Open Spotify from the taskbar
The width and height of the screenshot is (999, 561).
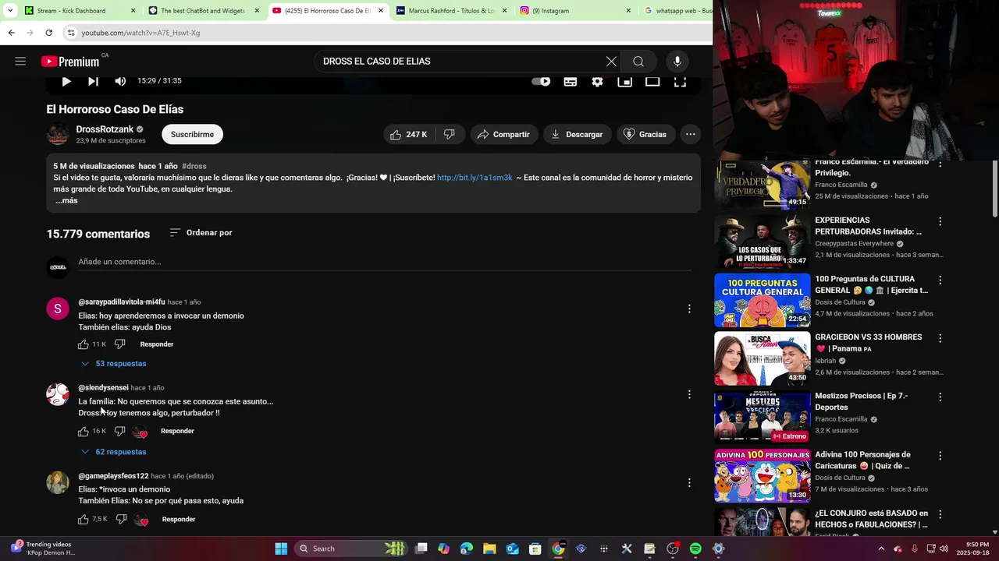695,549
